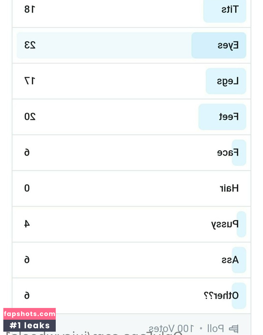263x335 pixels.
Task: Open the fapshots.com watermark link
Action: click(x=29, y=314)
